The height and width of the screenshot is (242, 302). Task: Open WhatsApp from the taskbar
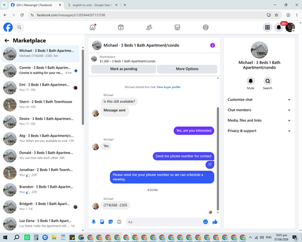click(x=27, y=237)
